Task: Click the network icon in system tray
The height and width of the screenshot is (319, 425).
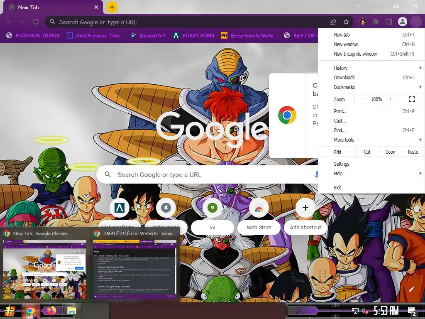Action: [355, 311]
